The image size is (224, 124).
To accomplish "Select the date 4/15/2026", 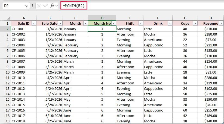I will 50,83.
